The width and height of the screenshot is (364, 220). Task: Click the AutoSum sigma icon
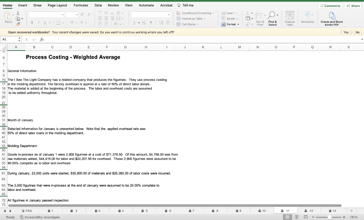248,13
